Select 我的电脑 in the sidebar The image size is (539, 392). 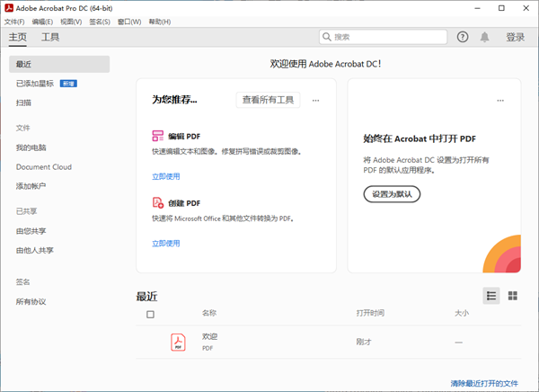tap(31, 147)
